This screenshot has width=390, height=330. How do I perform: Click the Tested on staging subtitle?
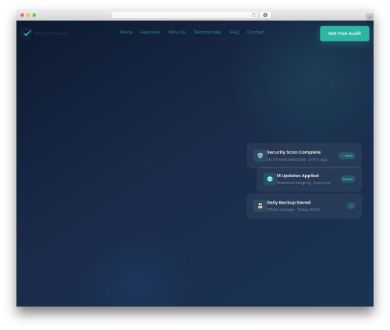click(303, 183)
